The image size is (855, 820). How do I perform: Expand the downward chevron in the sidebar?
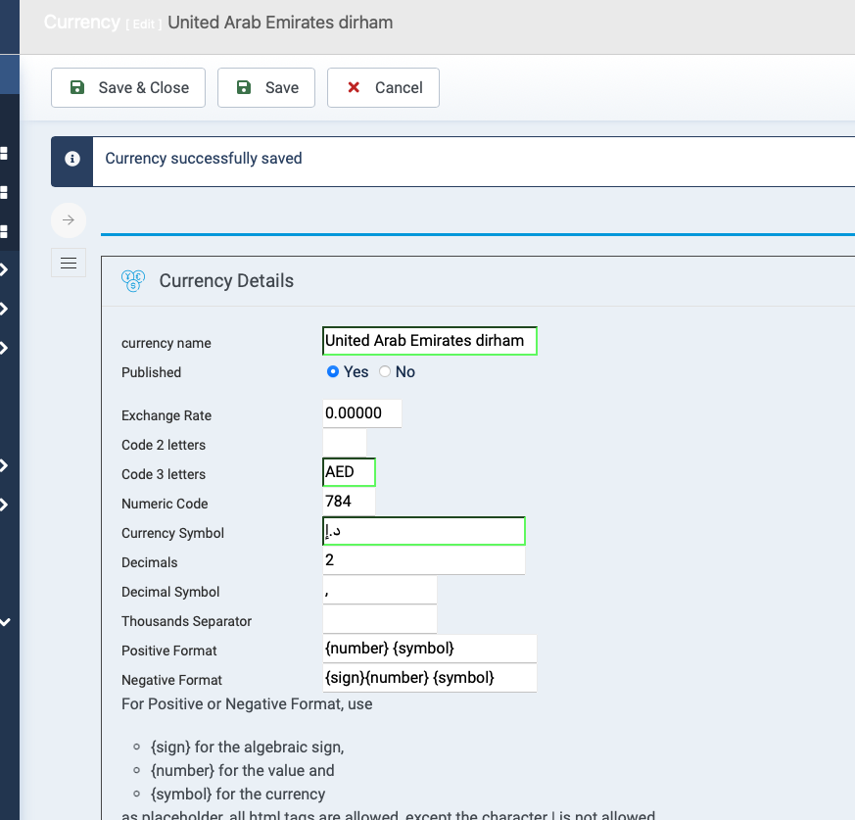(6, 621)
